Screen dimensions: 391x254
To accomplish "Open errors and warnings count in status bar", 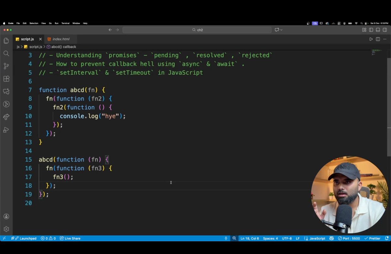I will pos(48,238).
